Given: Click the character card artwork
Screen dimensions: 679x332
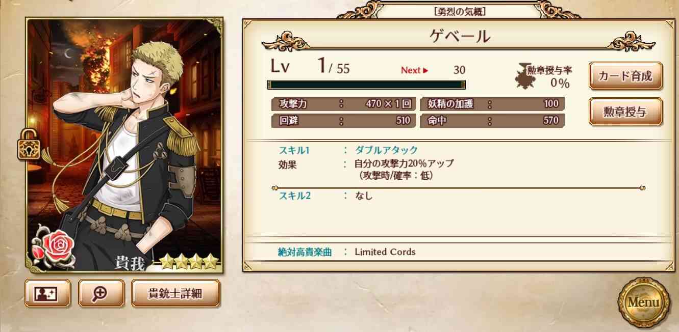Looking at the screenshot, I should pos(125,146).
